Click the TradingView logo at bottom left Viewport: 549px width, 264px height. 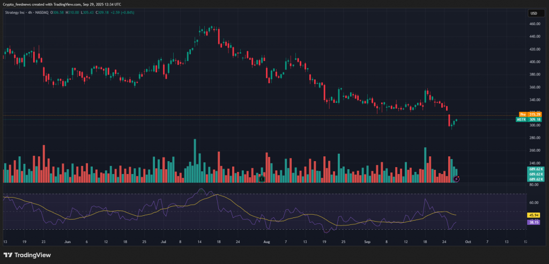[x=27, y=255]
